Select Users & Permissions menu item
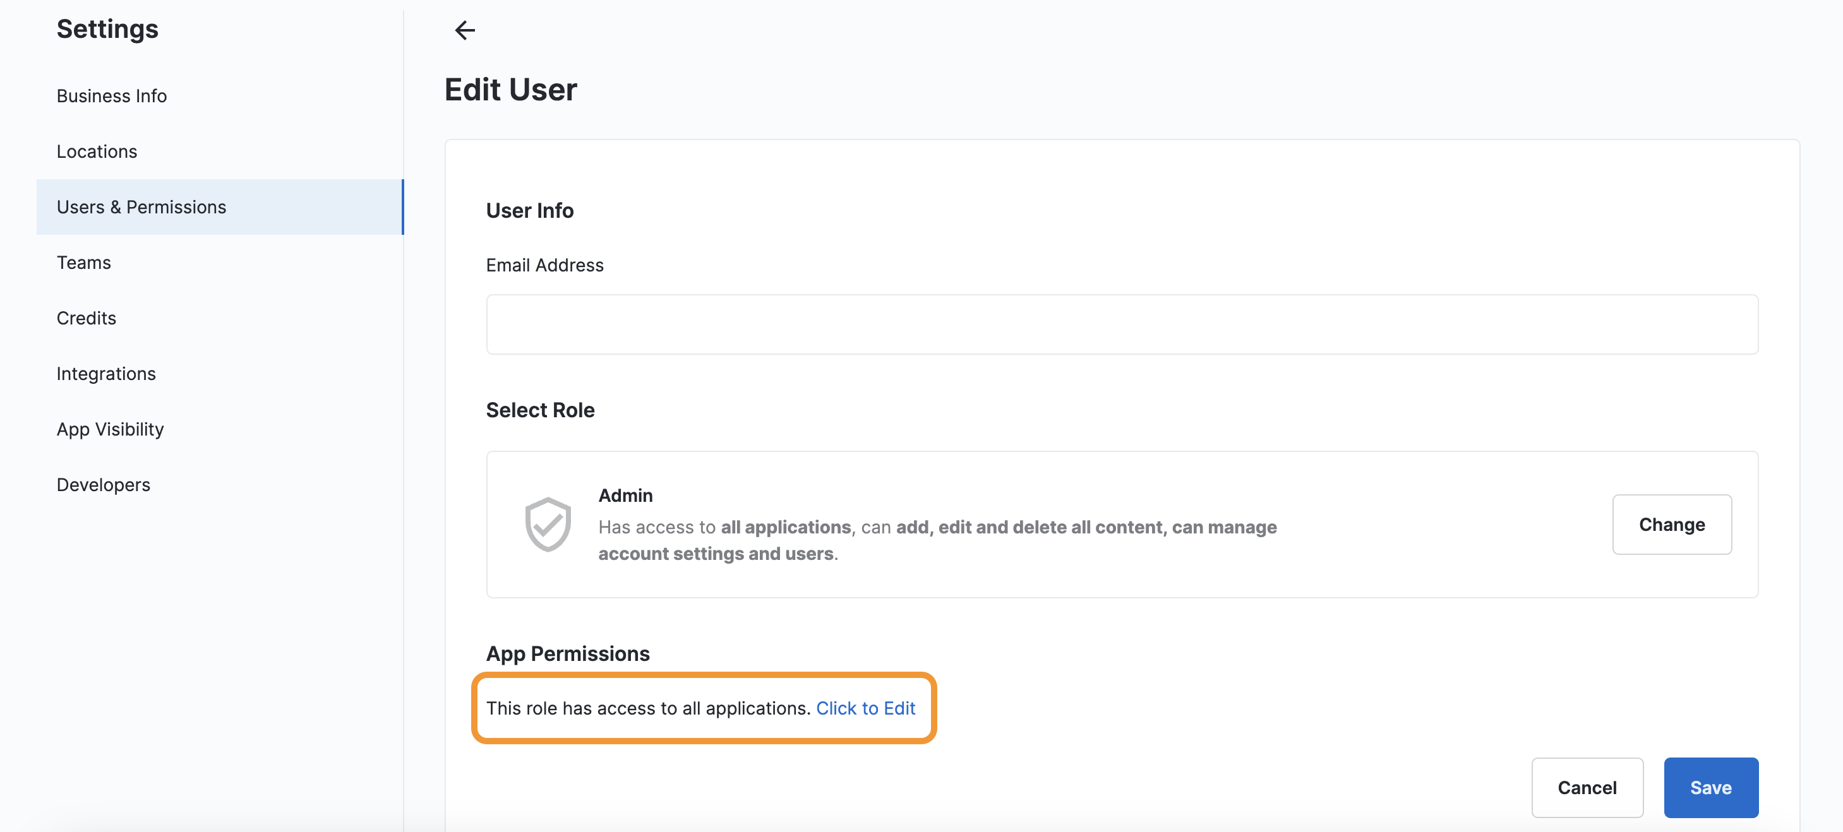Image resolution: width=1843 pixels, height=832 pixels. (x=141, y=207)
